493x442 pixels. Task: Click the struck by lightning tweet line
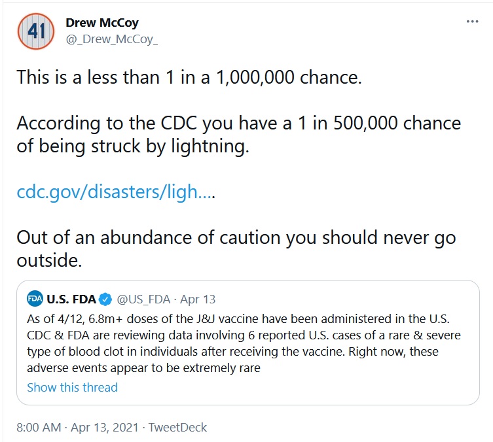(x=133, y=146)
